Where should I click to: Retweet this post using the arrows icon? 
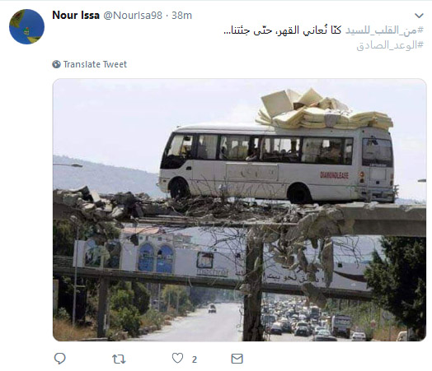[119, 359]
